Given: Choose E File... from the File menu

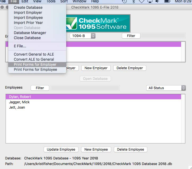Looking at the screenshot, I should [20, 46].
